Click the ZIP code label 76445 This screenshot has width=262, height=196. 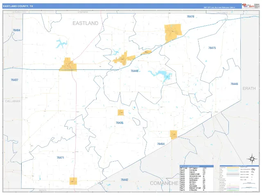coord(234,84)
